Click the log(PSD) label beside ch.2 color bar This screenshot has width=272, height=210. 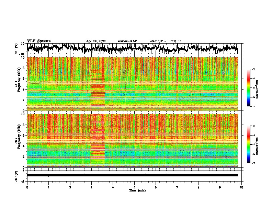pos(257,146)
